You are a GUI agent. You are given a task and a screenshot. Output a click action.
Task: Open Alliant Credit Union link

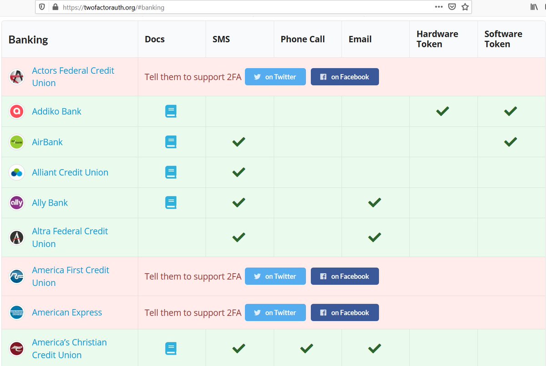[x=70, y=172]
